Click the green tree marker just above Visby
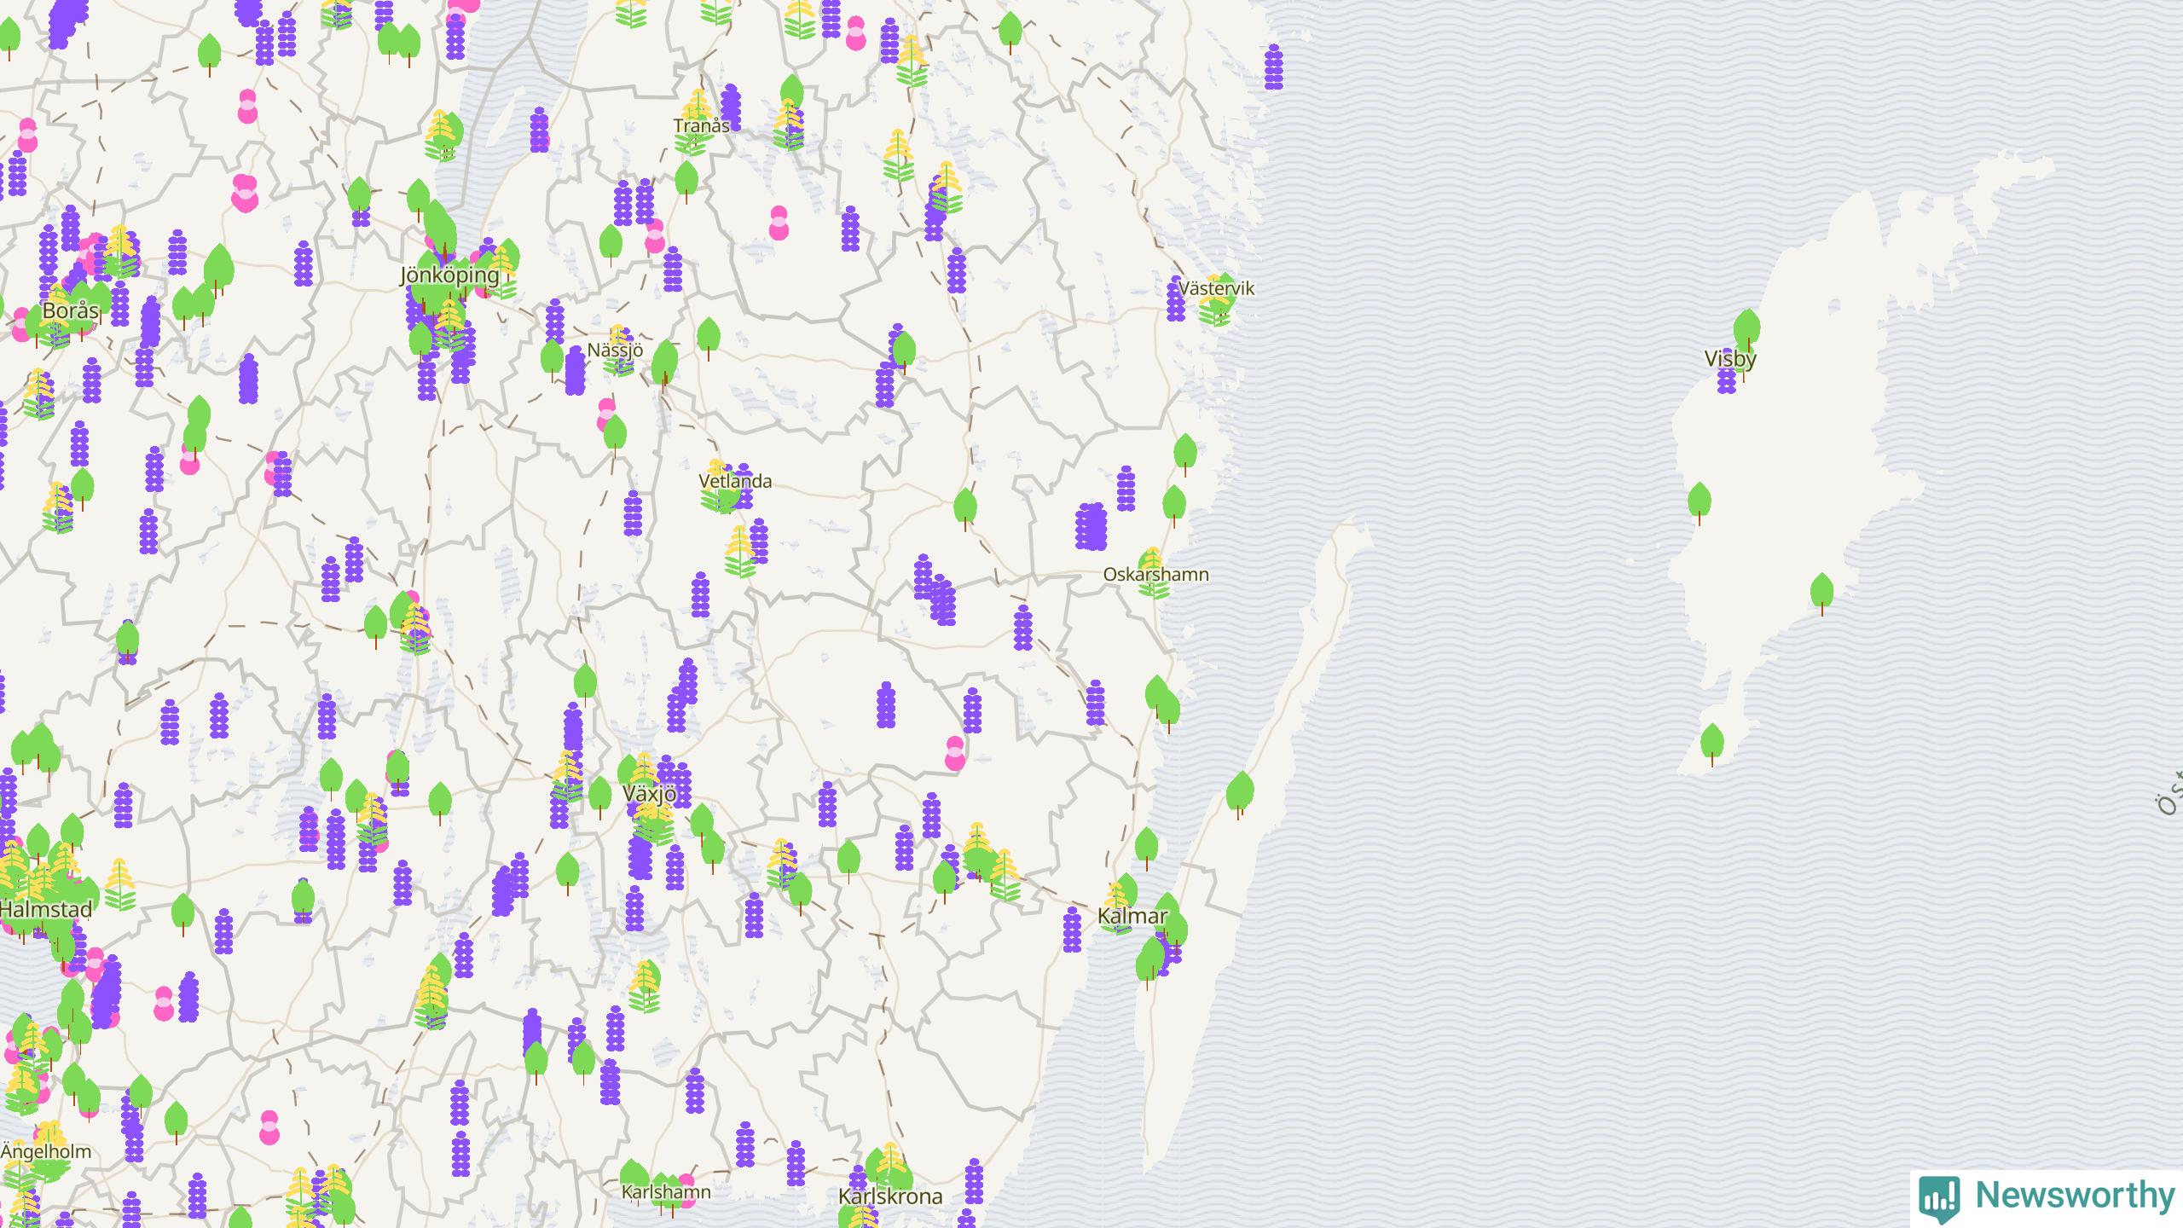Screen dimensions: 2183x1228 pos(1746,329)
